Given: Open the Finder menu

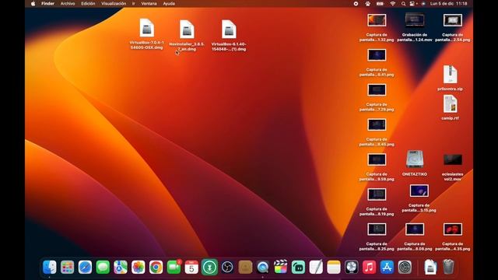Looking at the screenshot, I should (47, 4).
